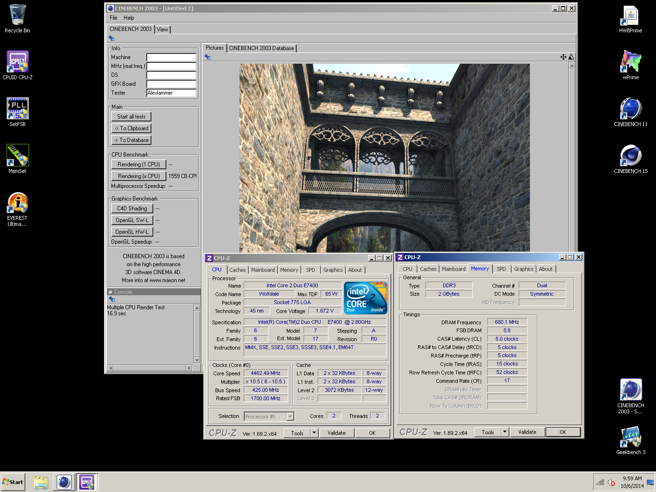Image resolution: width=656 pixels, height=492 pixels.
Task: Open Tools dropdown arrow in left CPU-Z
Action: click(314, 433)
